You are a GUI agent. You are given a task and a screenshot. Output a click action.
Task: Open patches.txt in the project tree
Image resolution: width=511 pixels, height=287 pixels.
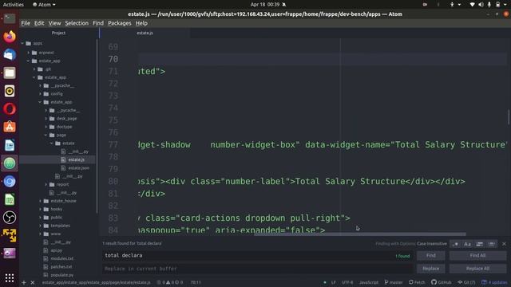(61, 266)
